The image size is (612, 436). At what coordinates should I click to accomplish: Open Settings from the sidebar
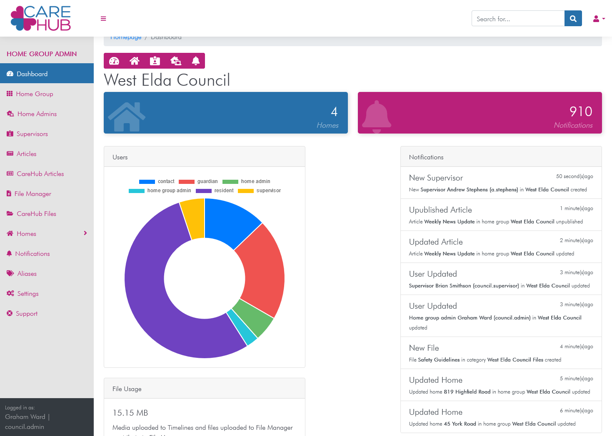point(47,293)
